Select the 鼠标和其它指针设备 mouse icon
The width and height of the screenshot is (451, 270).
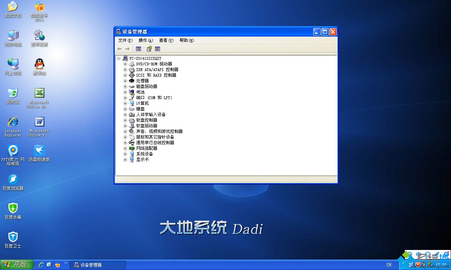point(132,137)
